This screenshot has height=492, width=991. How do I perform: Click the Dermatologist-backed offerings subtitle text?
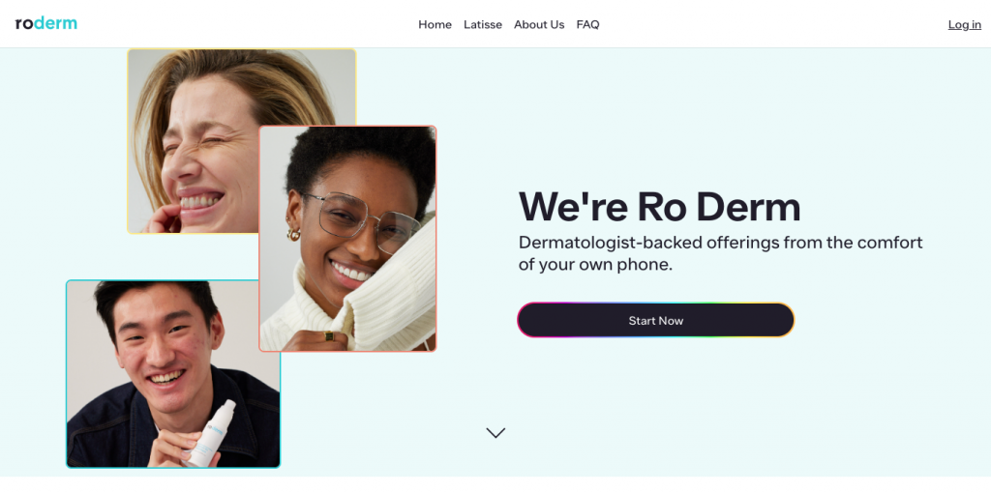[720, 253]
